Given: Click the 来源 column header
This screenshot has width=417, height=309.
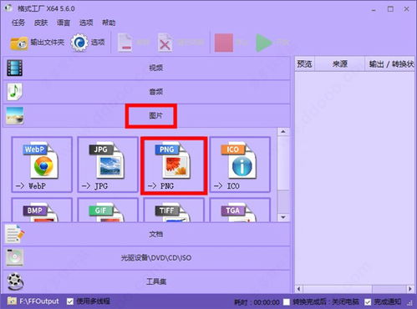Looking at the screenshot, I should pos(339,64).
